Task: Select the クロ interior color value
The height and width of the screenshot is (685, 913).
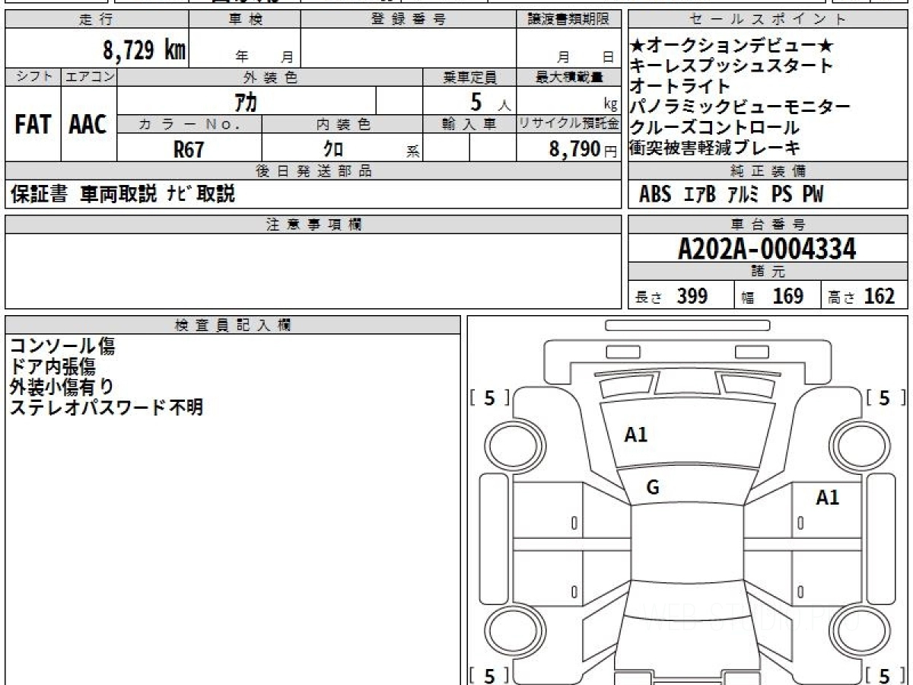Action: pyautogui.click(x=333, y=149)
